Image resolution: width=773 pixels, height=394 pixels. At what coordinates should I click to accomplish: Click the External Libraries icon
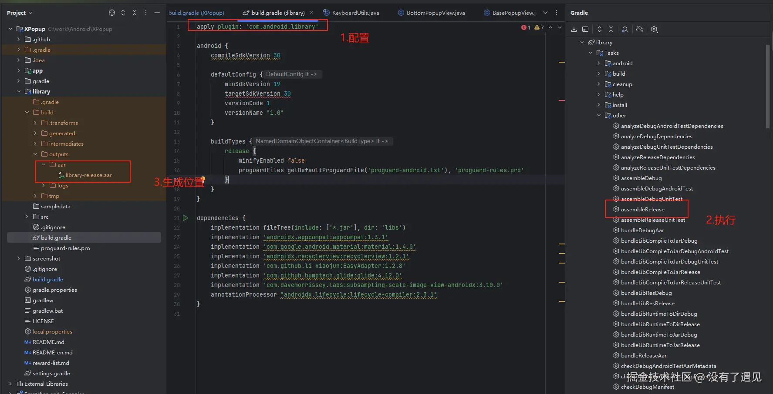tap(20, 384)
